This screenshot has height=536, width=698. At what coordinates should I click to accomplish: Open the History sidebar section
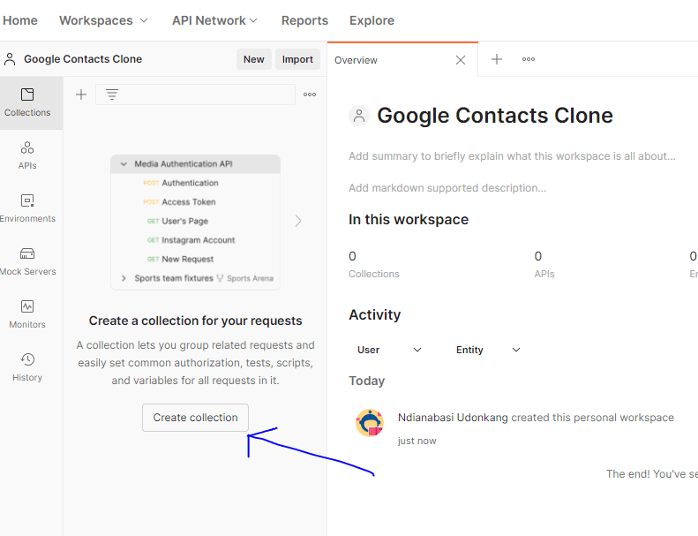pos(27,367)
